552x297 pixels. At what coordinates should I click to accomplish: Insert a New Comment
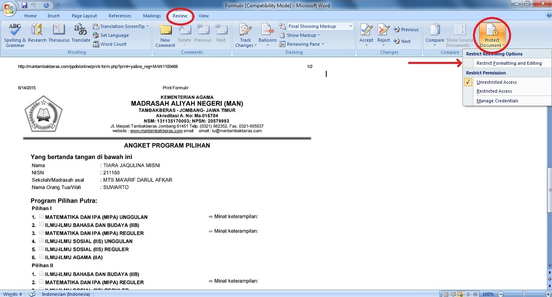(x=165, y=36)
